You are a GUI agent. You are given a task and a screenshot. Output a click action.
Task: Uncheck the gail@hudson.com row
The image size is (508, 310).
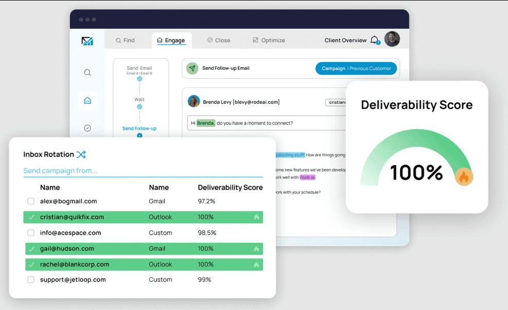[x=32, y=248]
